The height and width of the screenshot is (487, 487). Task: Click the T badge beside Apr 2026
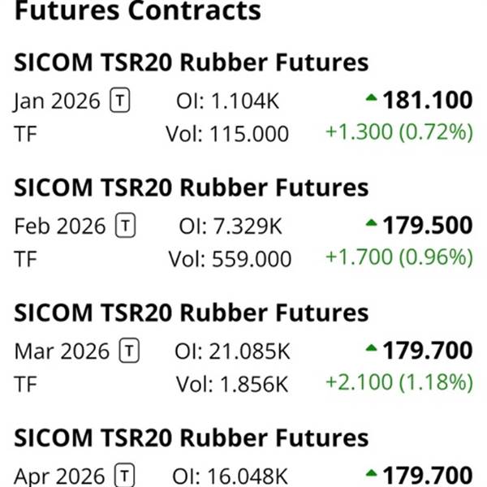(124, 476)
